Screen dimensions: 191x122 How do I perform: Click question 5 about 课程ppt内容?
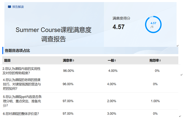pyautogui.click(x=22, y=101)
